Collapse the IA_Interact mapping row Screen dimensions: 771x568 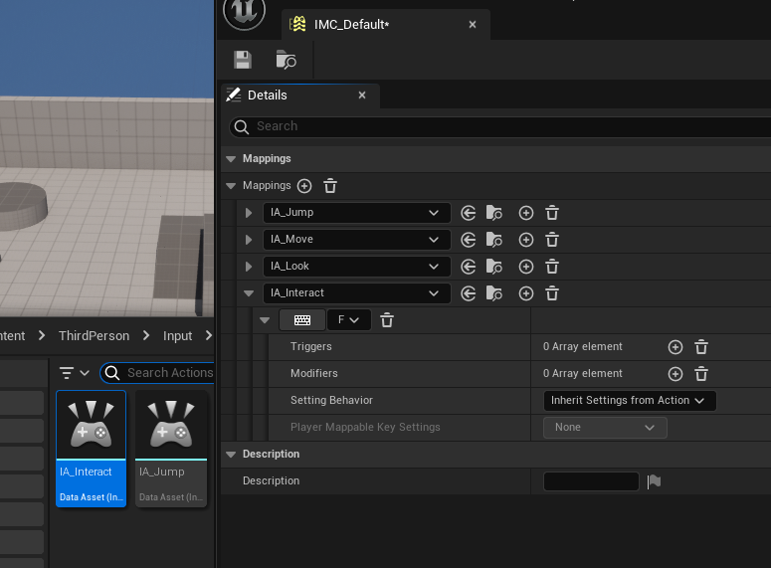click(x=249, y=293)
